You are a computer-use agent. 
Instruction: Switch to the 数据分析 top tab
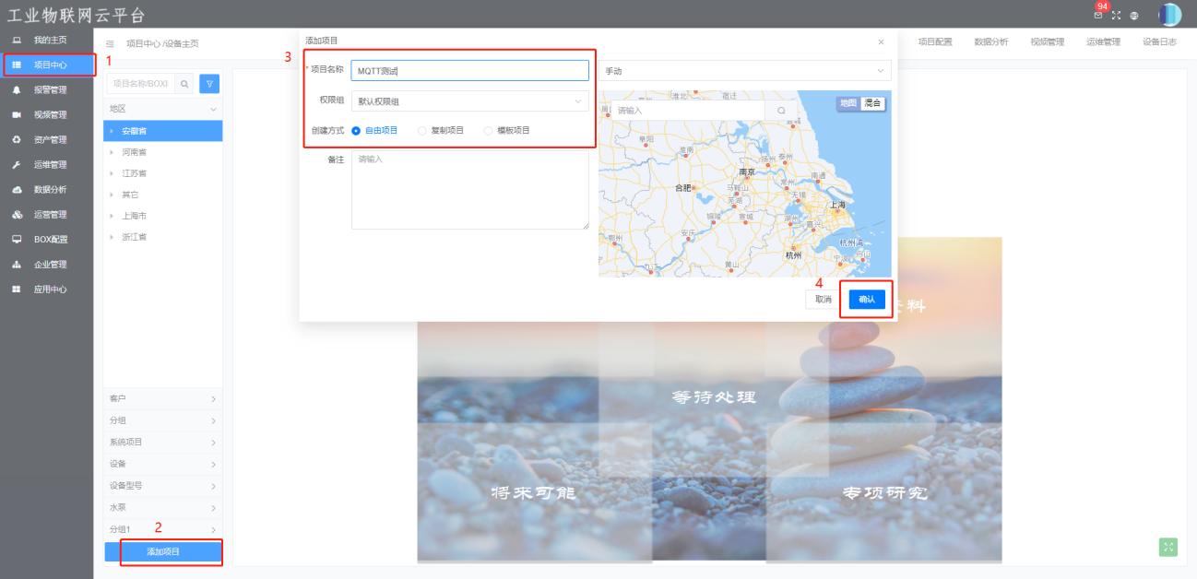[x=990, y=42]
